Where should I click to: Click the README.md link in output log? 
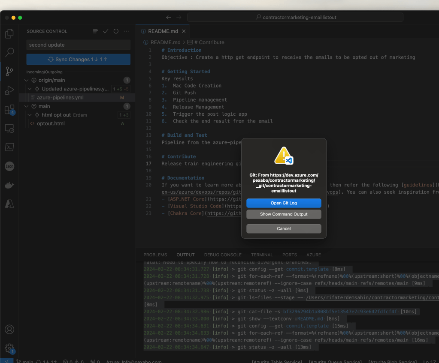click(310, 318)
